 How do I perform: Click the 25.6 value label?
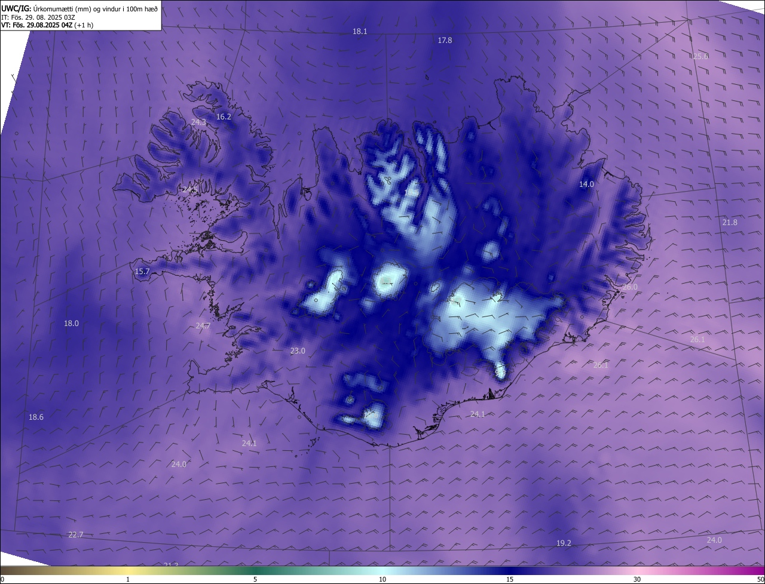pos(700,57)
